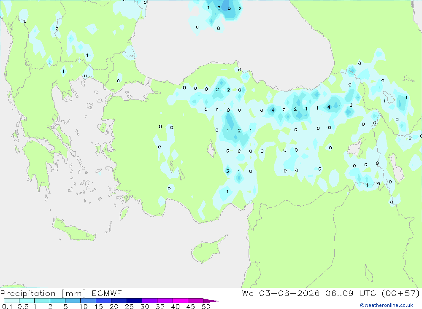Screen dimensions: 422x309
Task: Select the 0.5–1 mm legend color swatch
Action: [x=27, y=301]
